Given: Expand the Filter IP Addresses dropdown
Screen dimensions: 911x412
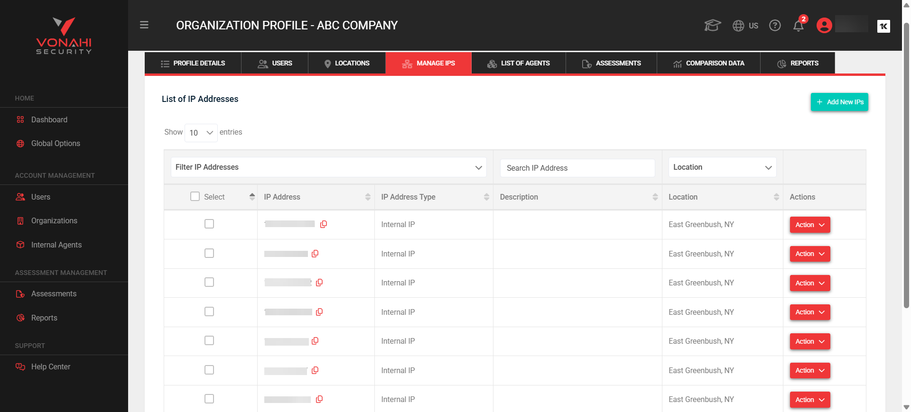Looking at the screenshot, I should click(x=329, y=167).
